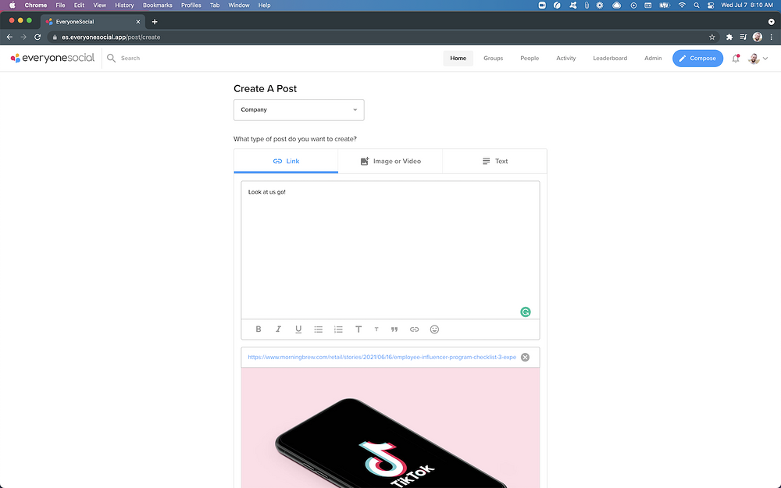This screenshot has height=488, width=781.
Task: Select the Link post type tab
Action: (x=286, y=161)
